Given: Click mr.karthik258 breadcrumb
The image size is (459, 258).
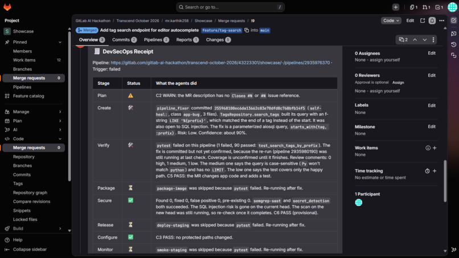Looking at the screenshot, I should point(177,21).
